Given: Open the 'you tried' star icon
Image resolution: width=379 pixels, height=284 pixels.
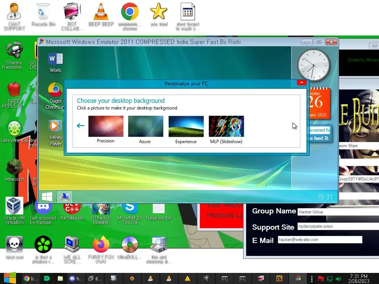Looking at the screenshot, I should (158, 14).
